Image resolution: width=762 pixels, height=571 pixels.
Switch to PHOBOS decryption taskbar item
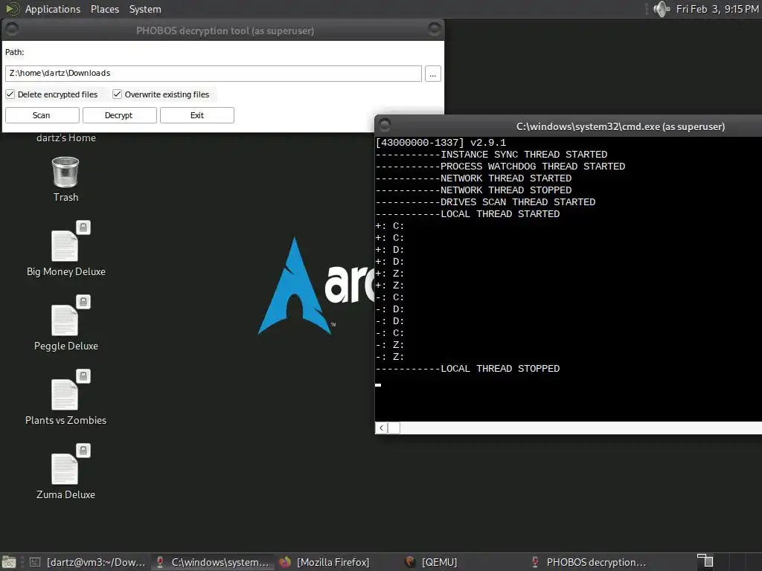click(x=589, y=562)
